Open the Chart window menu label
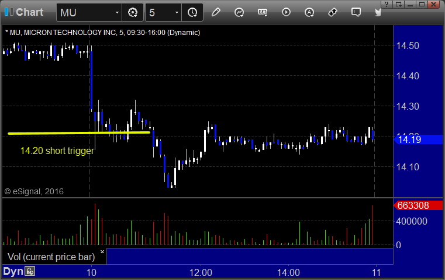This screenshot has width=445, height=280. [29, 12]
